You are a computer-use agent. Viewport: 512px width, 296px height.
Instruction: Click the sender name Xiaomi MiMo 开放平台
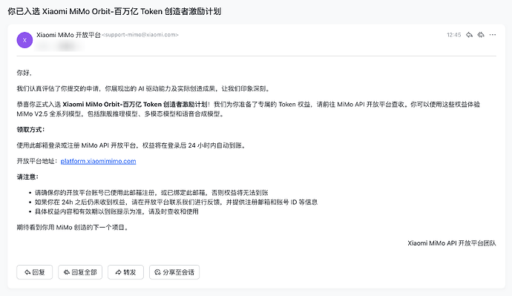68,35
